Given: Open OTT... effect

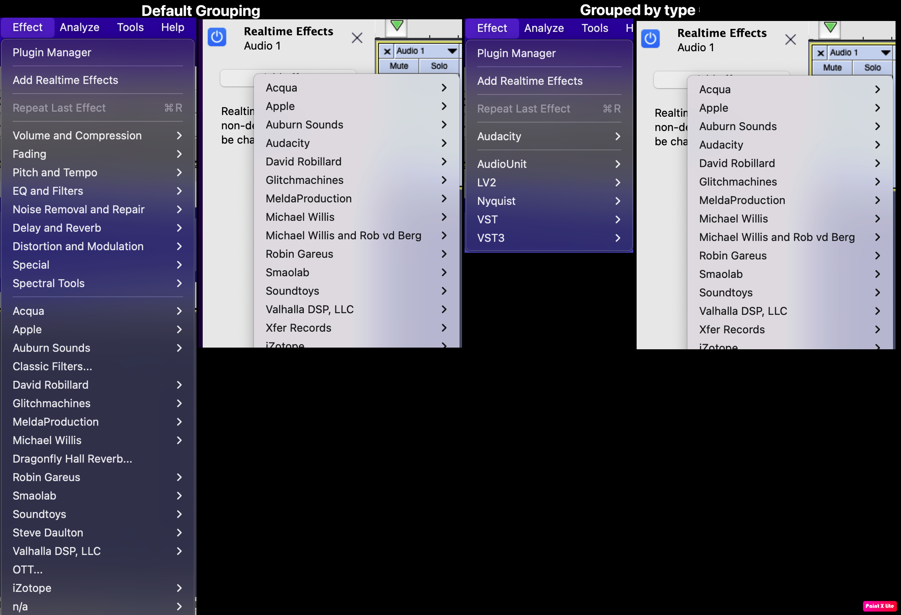Looking at the screenshot, I should coord(97,570).
